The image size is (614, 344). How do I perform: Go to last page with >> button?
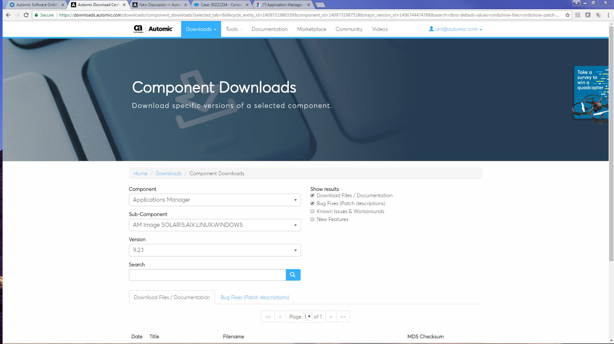(x=343, y=317)
